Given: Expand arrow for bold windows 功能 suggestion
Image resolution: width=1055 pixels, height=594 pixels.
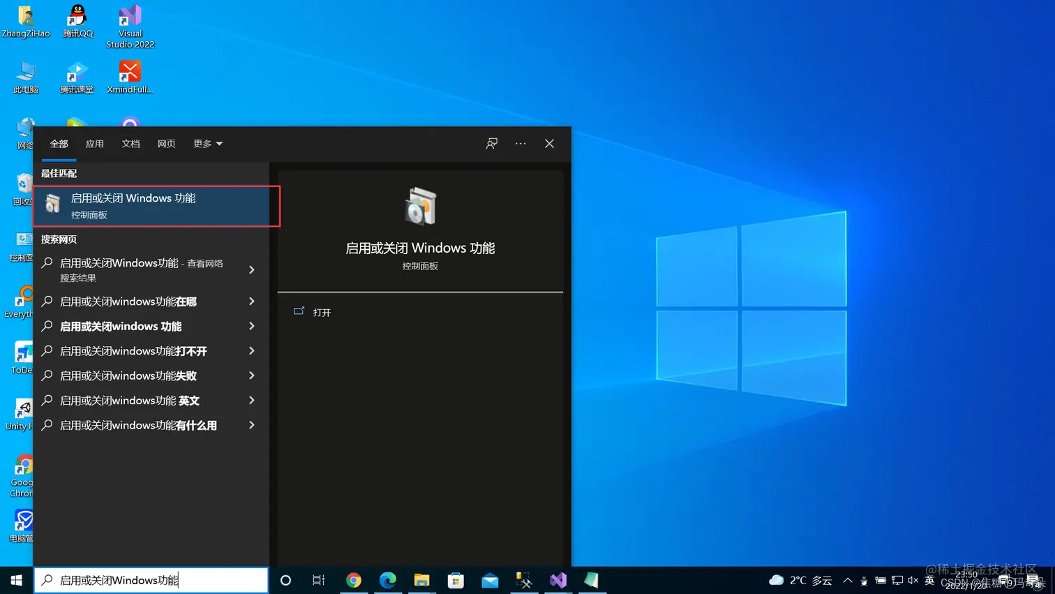Looking at the screenshot, I should click(x=252, y=326).
